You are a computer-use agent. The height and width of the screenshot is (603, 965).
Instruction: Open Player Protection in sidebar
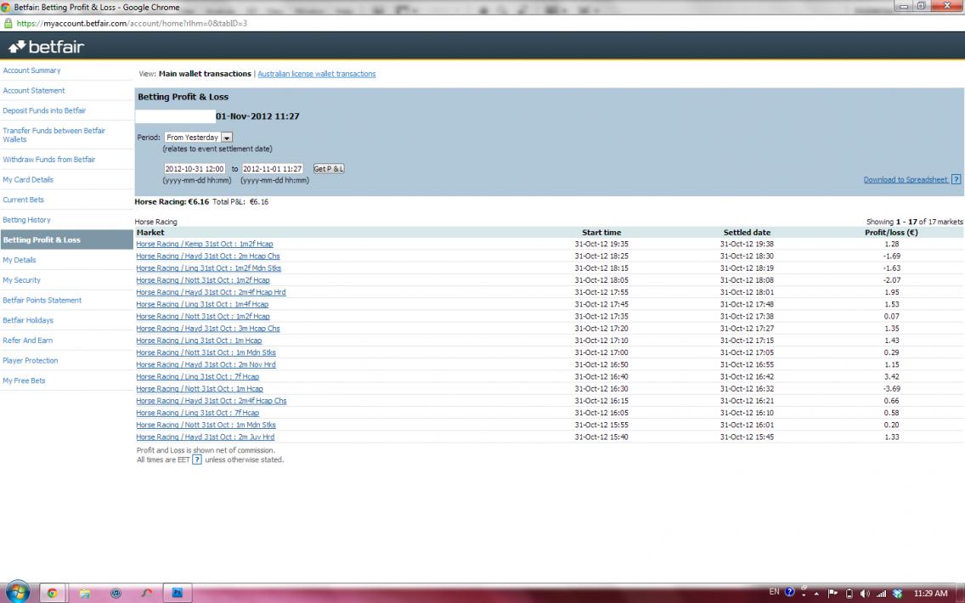31,361
